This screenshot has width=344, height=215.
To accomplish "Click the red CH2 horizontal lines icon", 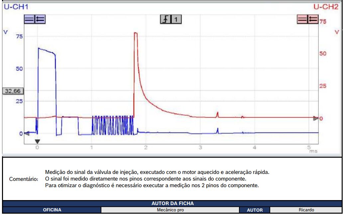I will tap(302, 20).
